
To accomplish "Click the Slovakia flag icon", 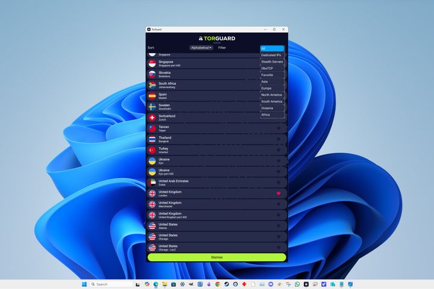I will point(152,75).
